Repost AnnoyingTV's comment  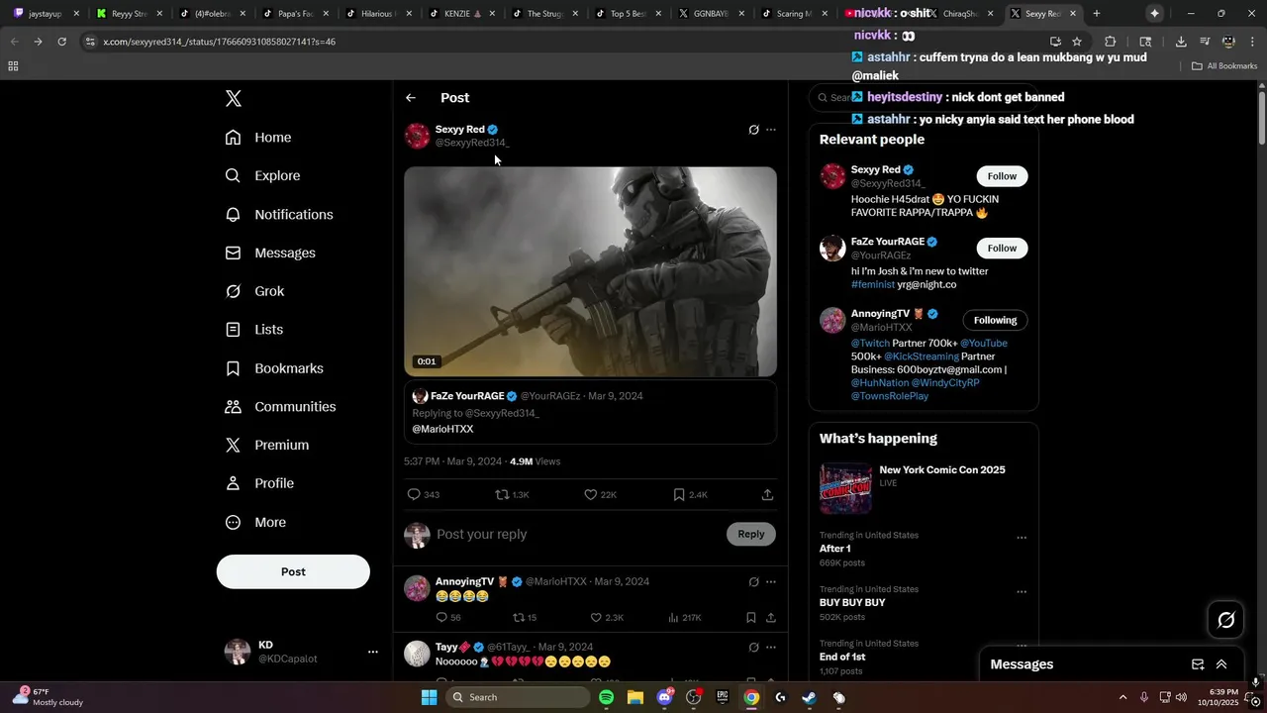pyautogui.click(x=519, y=618)
